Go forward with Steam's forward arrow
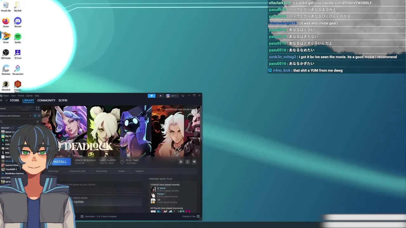Image resolution: width=406 pixels, height=228 pixels. click(x=6, y=100)
